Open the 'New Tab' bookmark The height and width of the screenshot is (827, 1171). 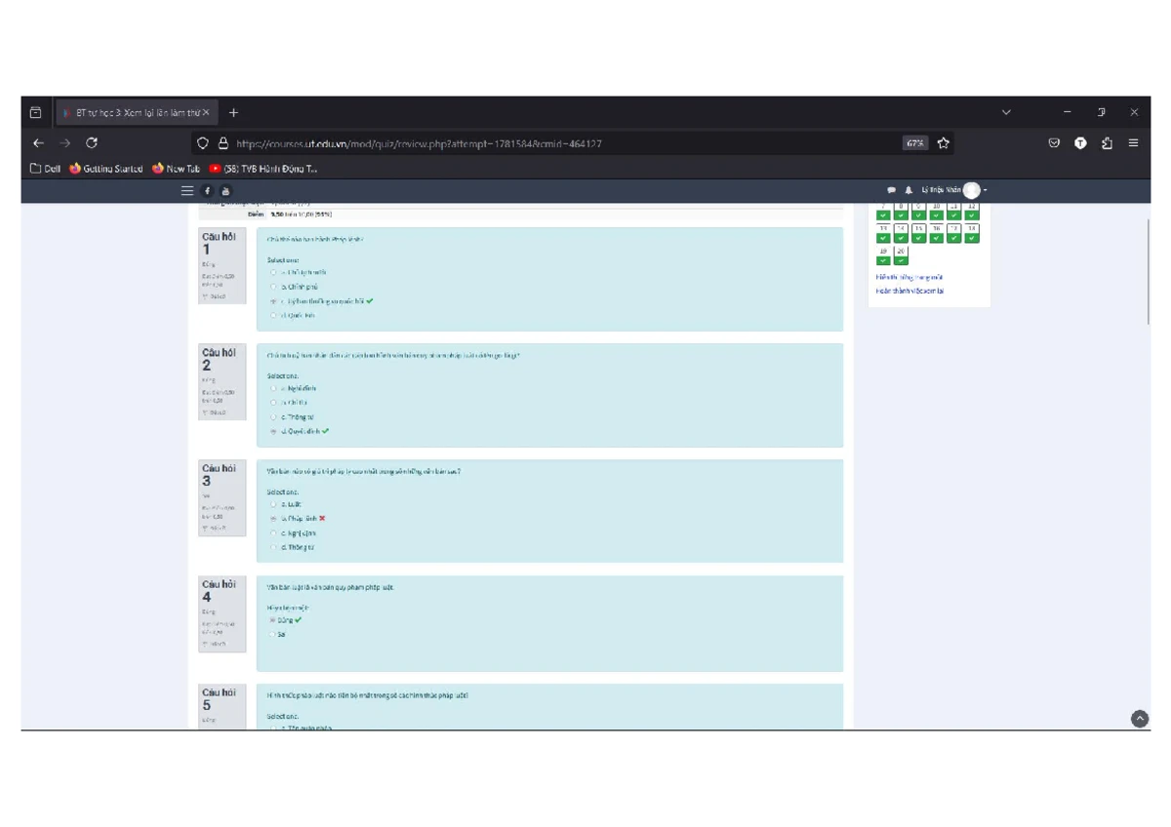[176, 169]
